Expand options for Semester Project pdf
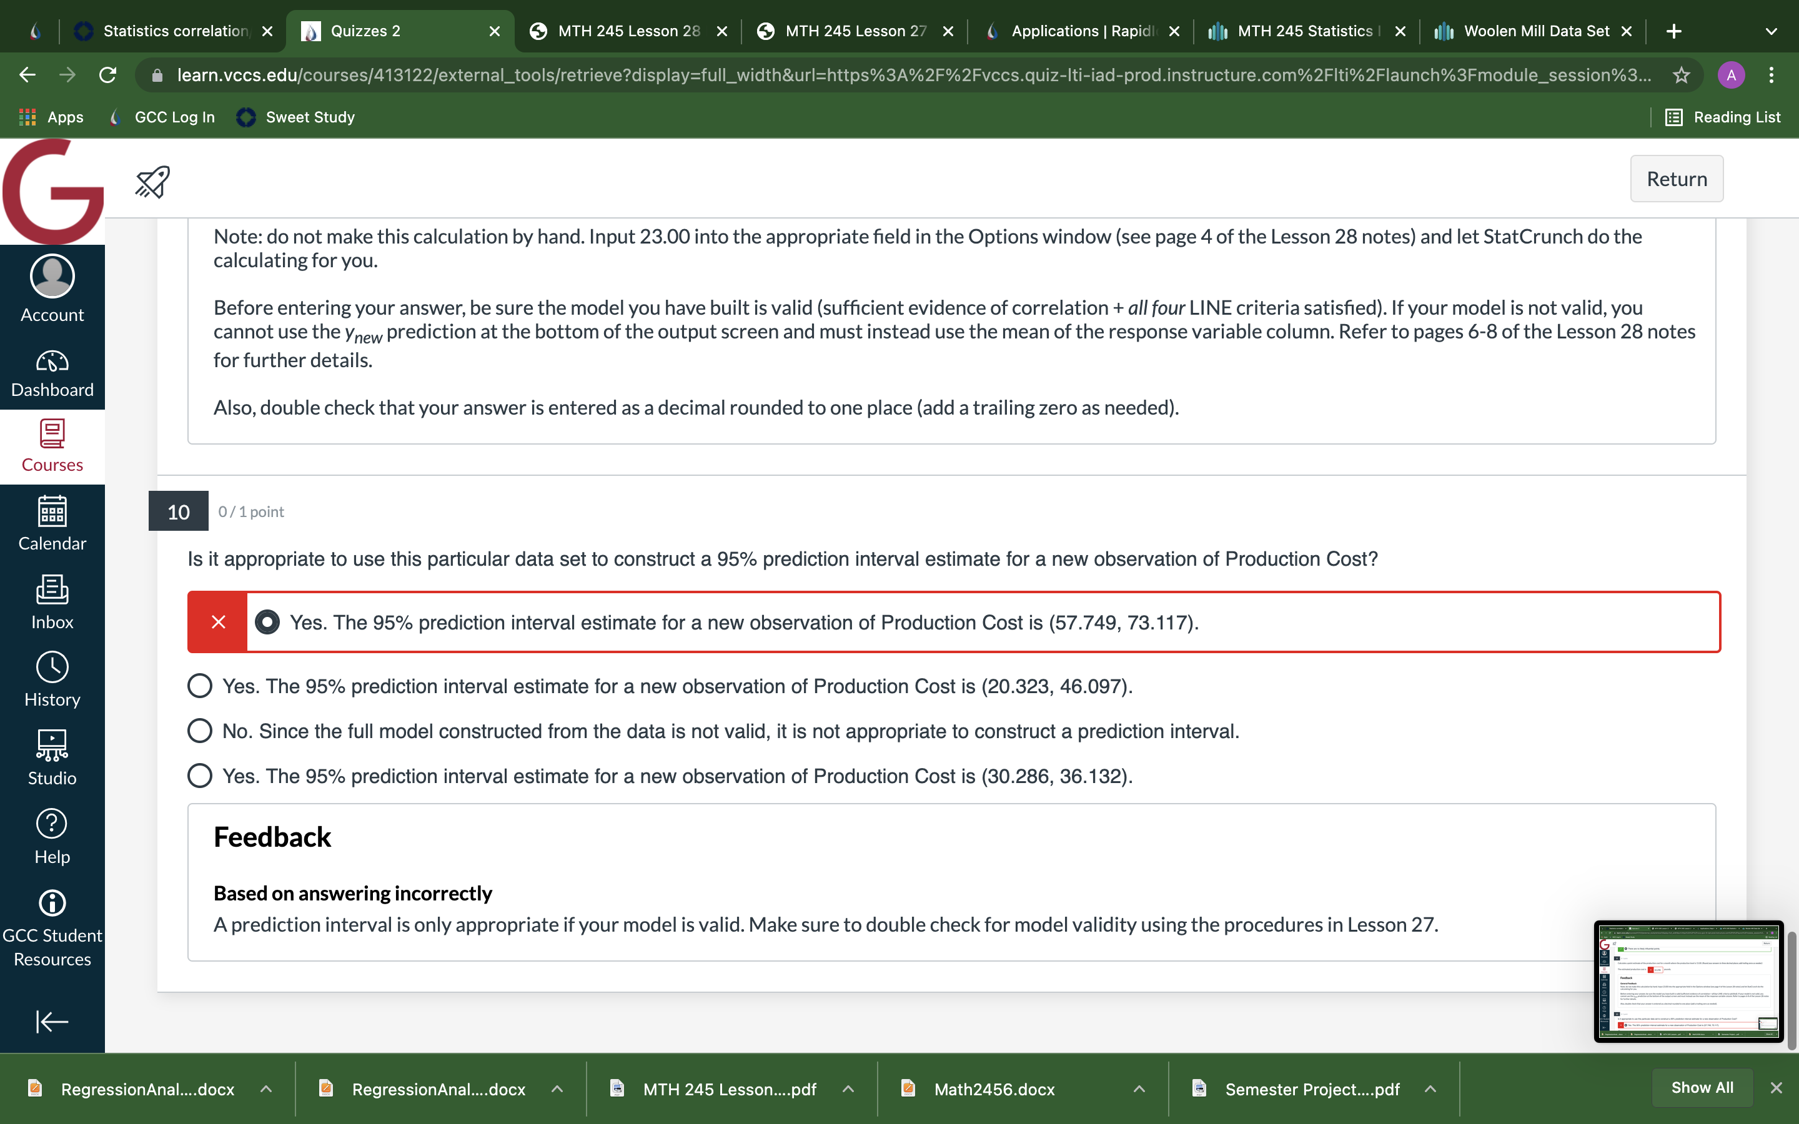 [x=1430, y=1088]
